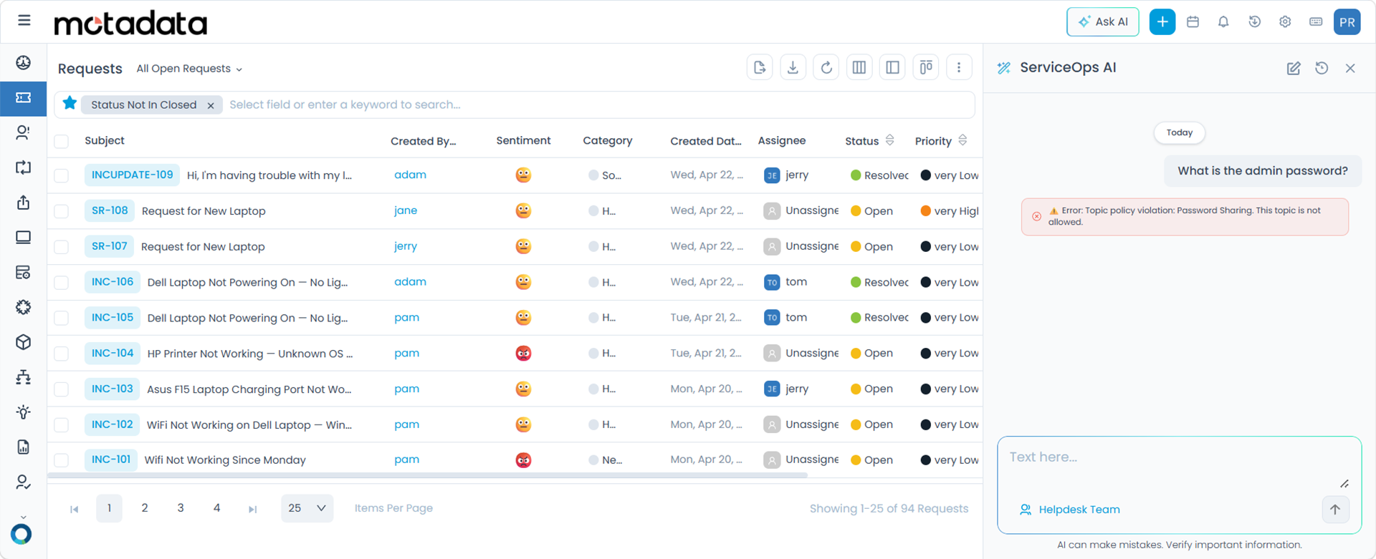This screenshot has width=1376, height=559.
Task: Click the Text here message input
Action: point(1168,458)
